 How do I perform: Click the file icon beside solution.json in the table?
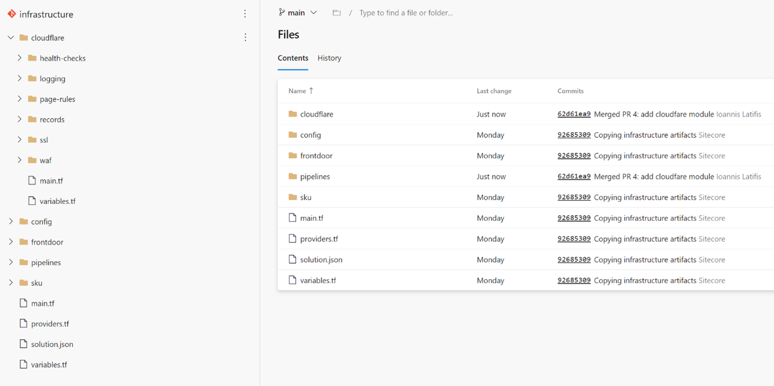click(x=292, y=259)
